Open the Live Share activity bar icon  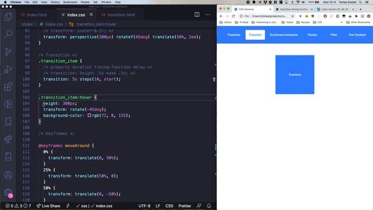point(8,139)
